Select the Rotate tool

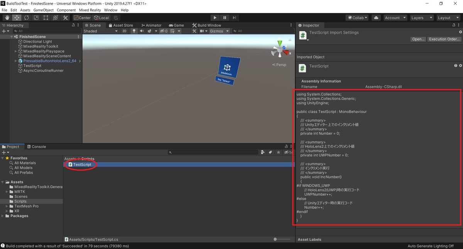26,18
